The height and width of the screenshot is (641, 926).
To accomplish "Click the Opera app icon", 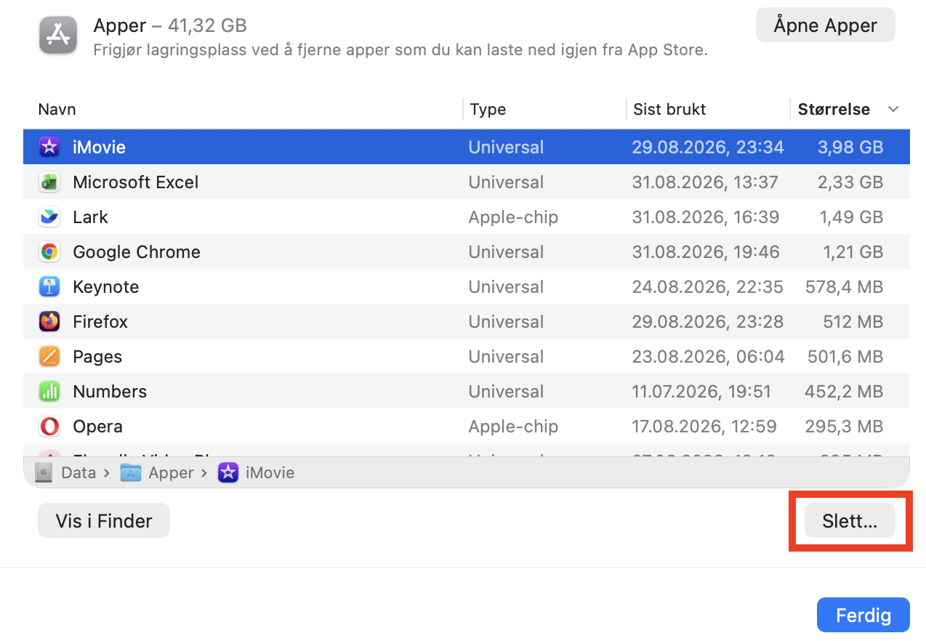I will [x=49, y=427].
